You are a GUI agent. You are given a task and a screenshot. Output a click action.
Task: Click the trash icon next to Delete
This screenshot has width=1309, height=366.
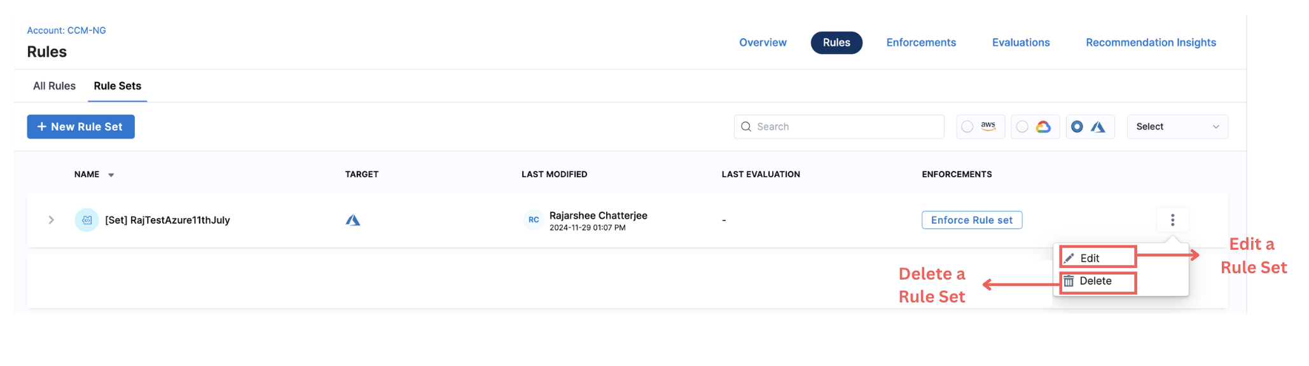coord(1069,281)
